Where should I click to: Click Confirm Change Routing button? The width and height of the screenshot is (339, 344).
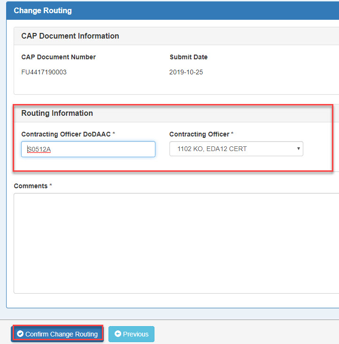point(57,334)
